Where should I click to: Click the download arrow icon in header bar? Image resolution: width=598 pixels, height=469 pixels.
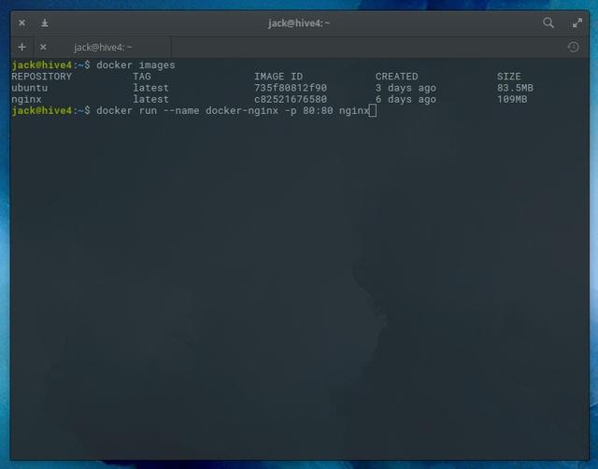click(x=44, y=22)
